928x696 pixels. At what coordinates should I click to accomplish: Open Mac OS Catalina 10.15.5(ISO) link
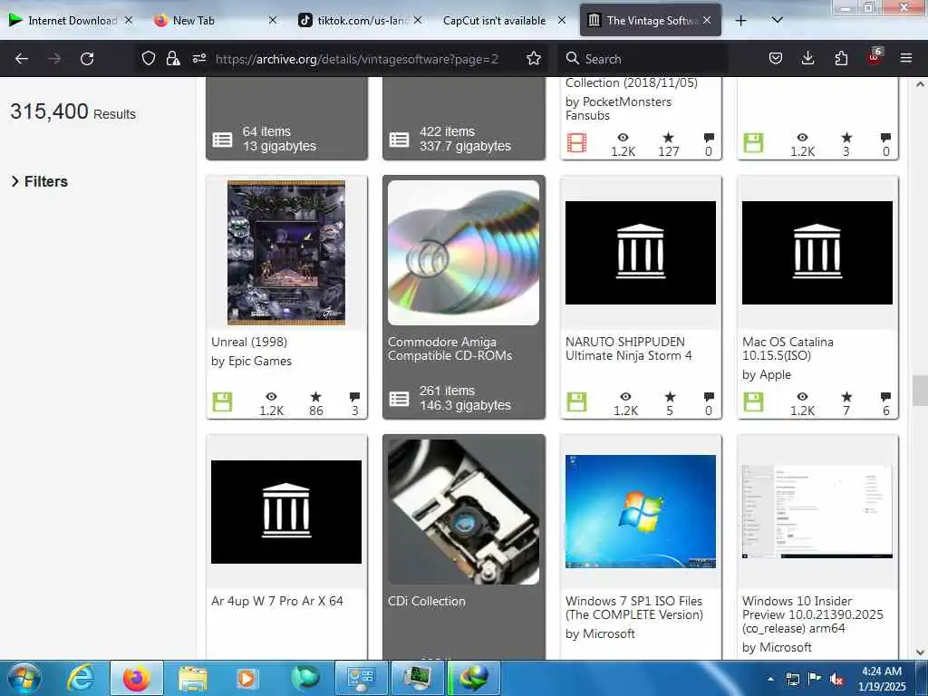click(x=788, y=349)
